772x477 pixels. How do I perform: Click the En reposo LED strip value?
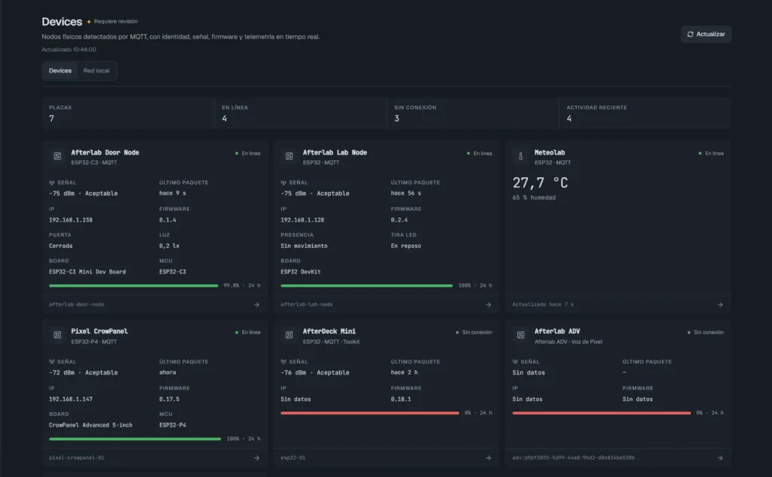pyautogui.click(x=406, y=246)
